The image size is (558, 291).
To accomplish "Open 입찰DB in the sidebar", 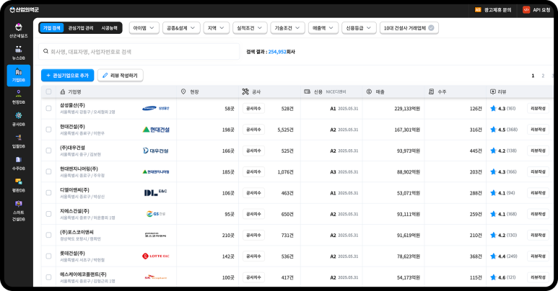I will [19, 141].
